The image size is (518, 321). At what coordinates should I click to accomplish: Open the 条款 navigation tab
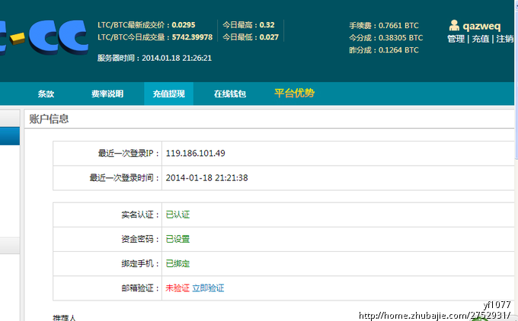pyautogui.click(x=46, y=94)
